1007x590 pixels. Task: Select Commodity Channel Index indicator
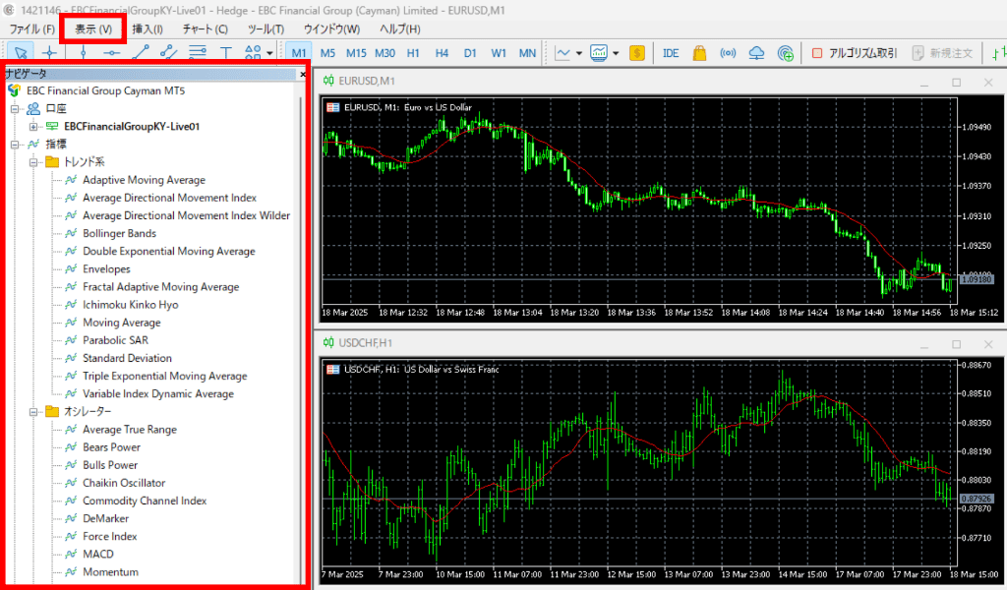[x=145, y=501]
